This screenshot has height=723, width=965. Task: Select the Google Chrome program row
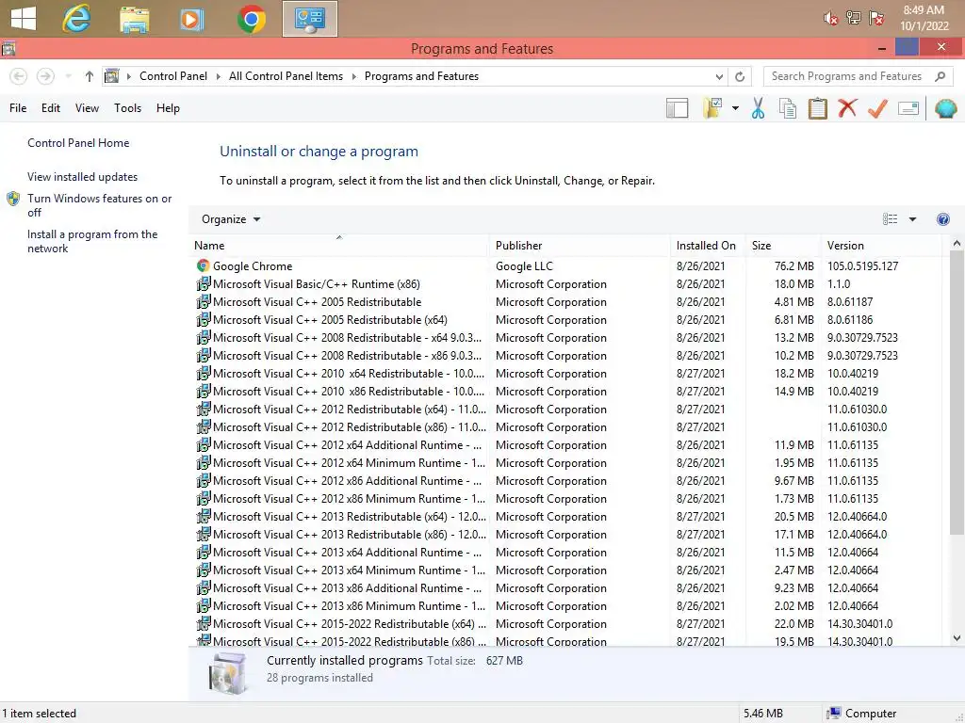click(x=566, y=266)
